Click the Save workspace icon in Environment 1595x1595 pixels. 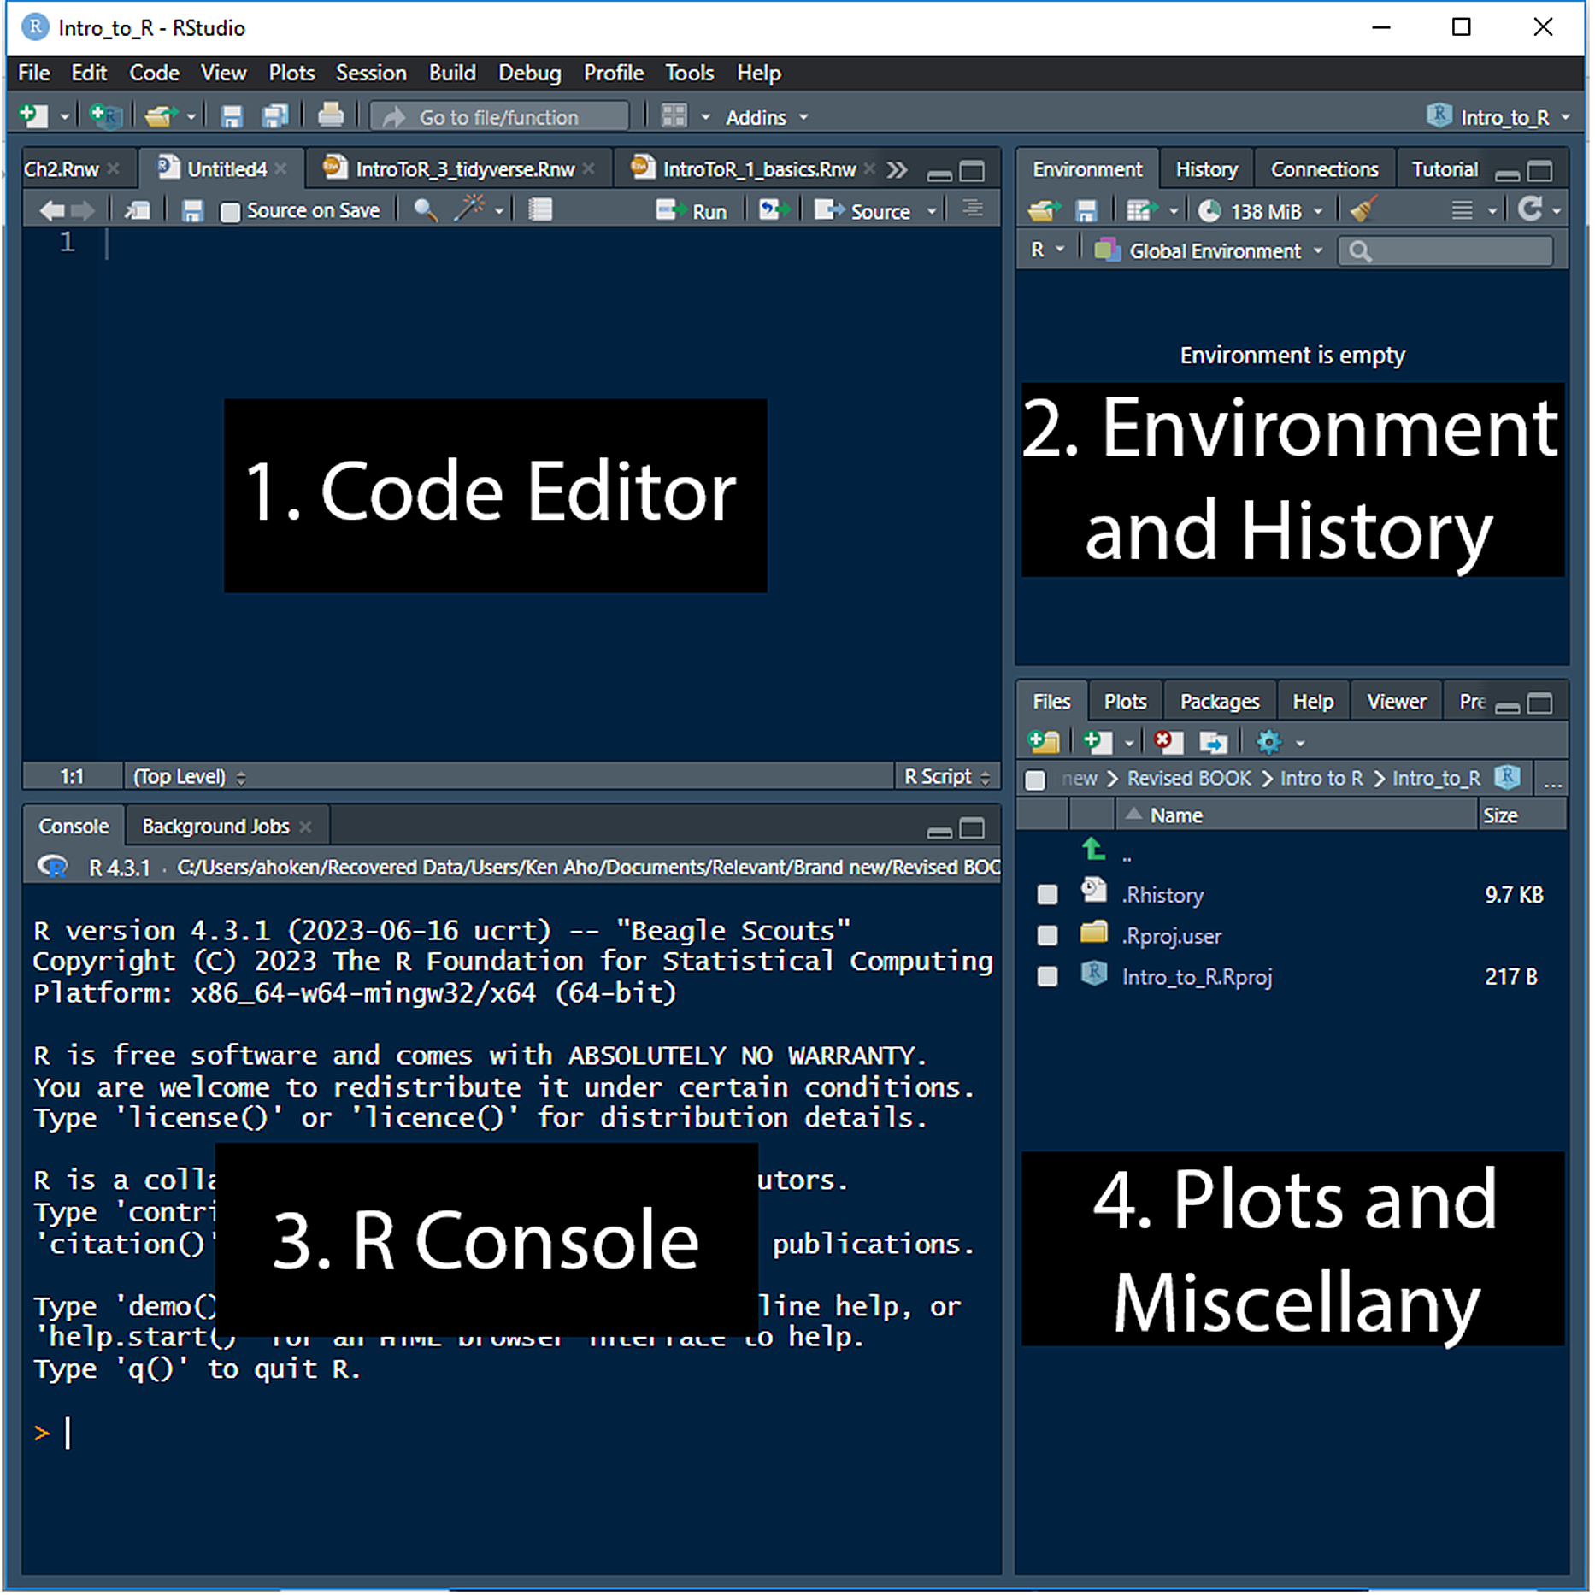coord(1086,210)
